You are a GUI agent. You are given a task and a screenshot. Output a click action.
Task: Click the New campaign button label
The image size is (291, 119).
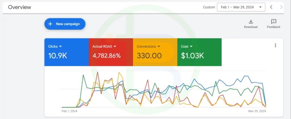tap(68, 24)
